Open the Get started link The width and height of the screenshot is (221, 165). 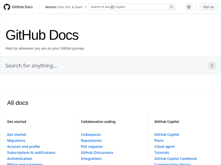[x=17, y=134]
